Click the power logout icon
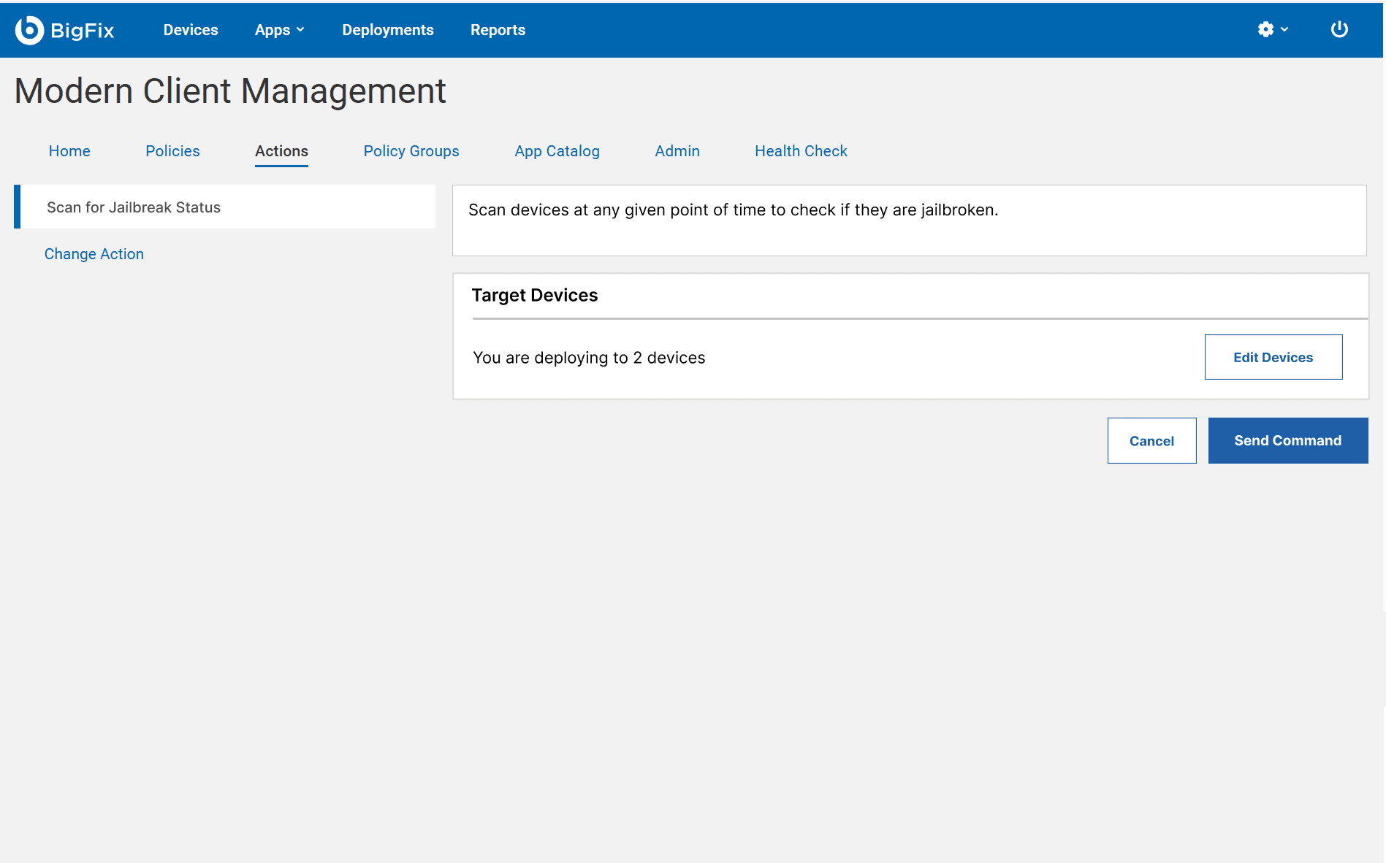This screenshot has width=1386, height=863. coord(1339,29)
